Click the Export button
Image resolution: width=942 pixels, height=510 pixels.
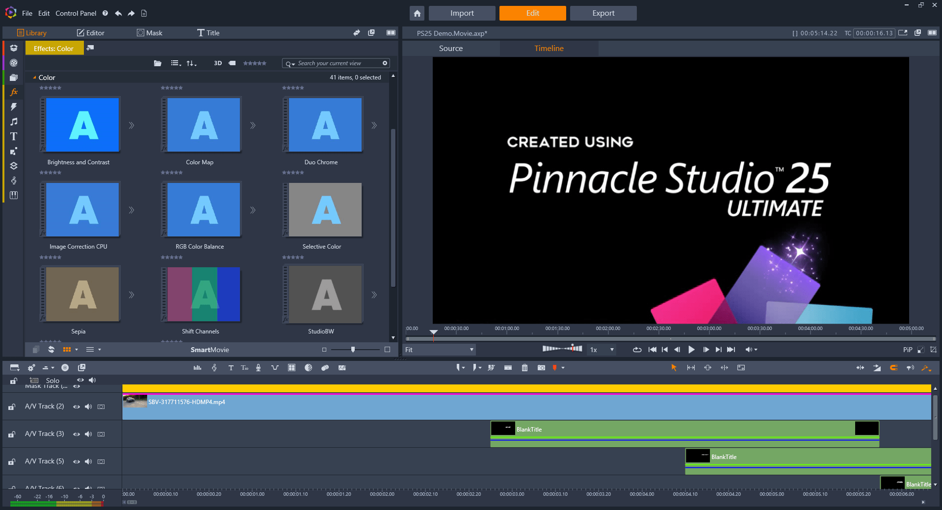click(603, 13)
